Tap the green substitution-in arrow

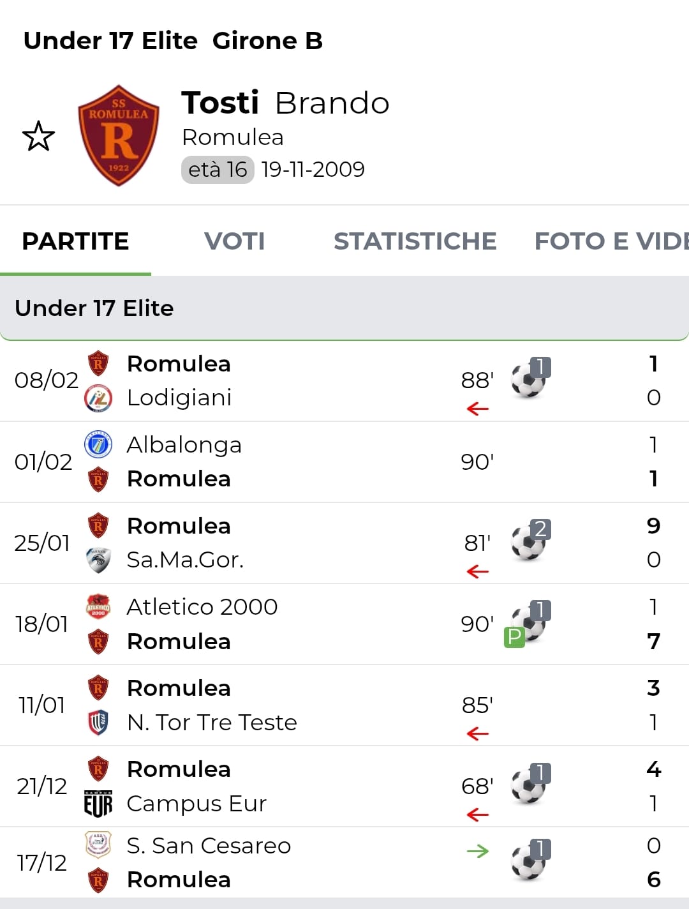click(478, 850)
